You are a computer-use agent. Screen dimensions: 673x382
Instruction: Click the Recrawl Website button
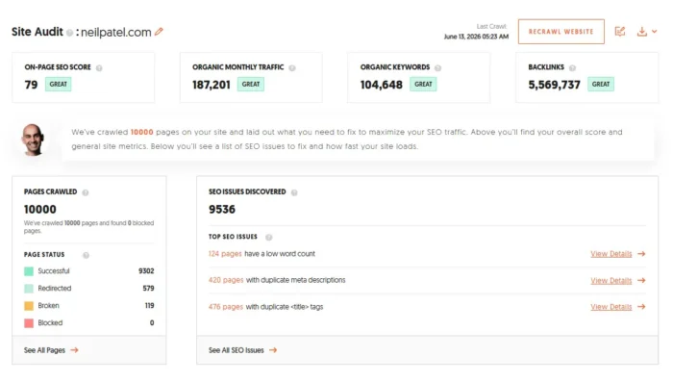point(561,32)
